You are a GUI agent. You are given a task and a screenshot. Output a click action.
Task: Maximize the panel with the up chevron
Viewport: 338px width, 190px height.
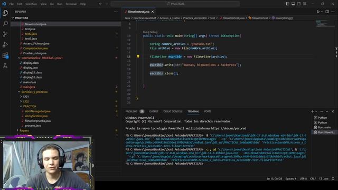coord(327,111)
